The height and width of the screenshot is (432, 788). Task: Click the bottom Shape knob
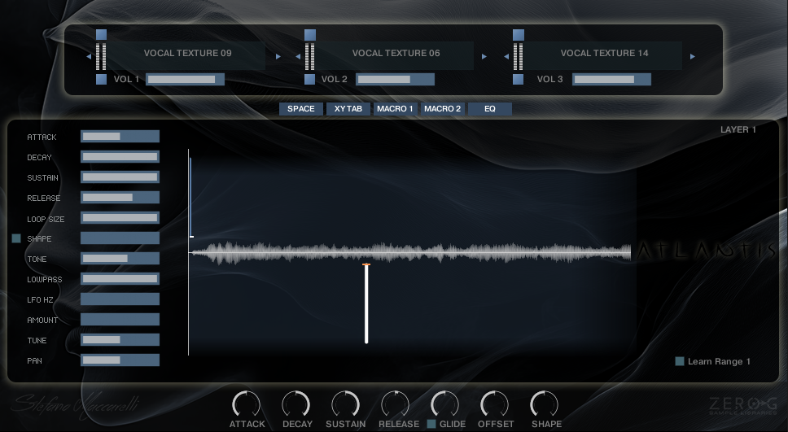point(545,404)
